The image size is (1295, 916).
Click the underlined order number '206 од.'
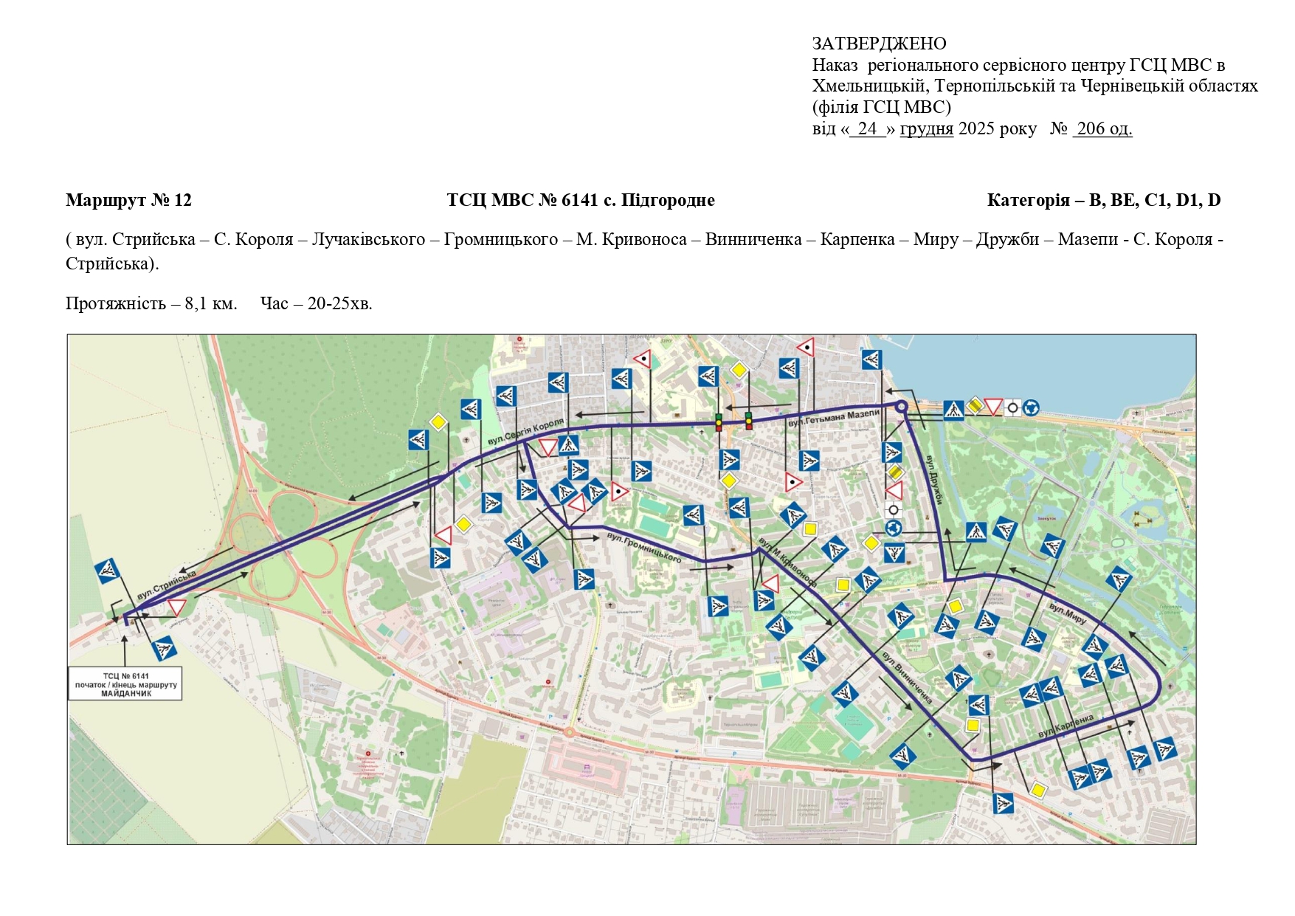(1102, 128)
